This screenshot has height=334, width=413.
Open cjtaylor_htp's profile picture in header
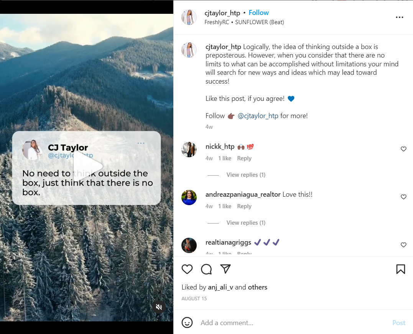[189, 18]
